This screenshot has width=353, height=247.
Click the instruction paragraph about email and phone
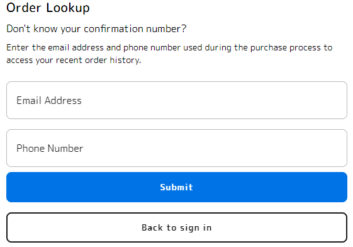pyautogui.click(x=169, y=54)
